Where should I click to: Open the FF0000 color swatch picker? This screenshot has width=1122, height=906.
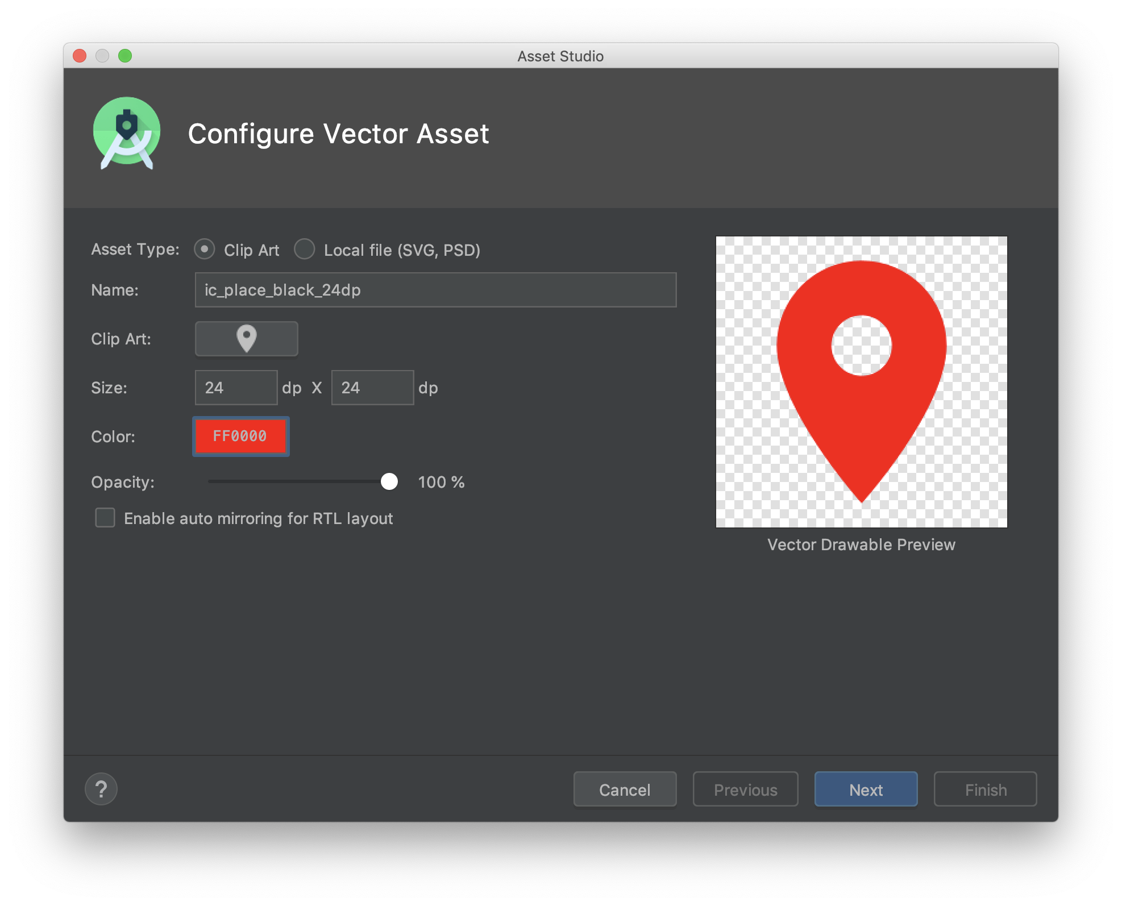coord(240,436)
